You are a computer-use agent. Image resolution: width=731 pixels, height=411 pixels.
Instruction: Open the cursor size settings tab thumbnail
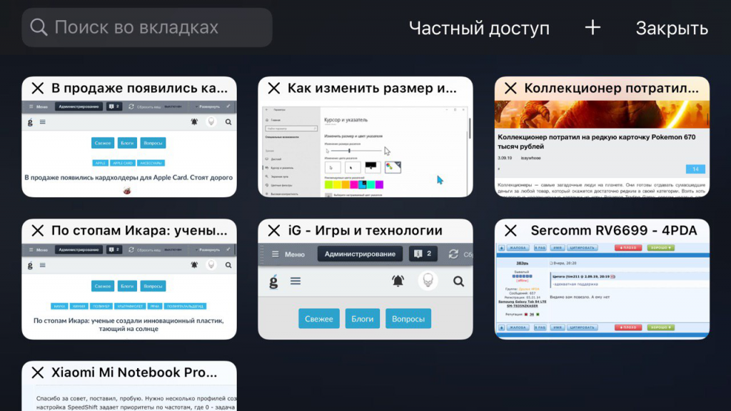365,147
